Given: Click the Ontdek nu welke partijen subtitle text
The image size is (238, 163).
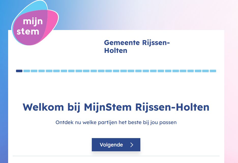Looking at the screenshot, I should tap(116, 122).
